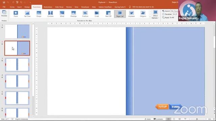This screenshot has width=216, height=121.
Task: Click the Save icon in quick access toolbar
Action: click(4, 2)
